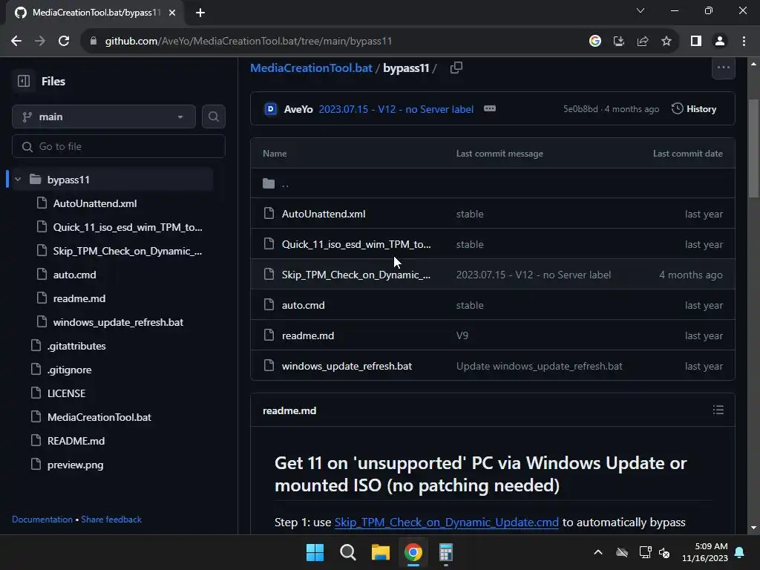Close the MediaCreationTool.bat tab
760x570 pixels.
(x=172, y=13)
